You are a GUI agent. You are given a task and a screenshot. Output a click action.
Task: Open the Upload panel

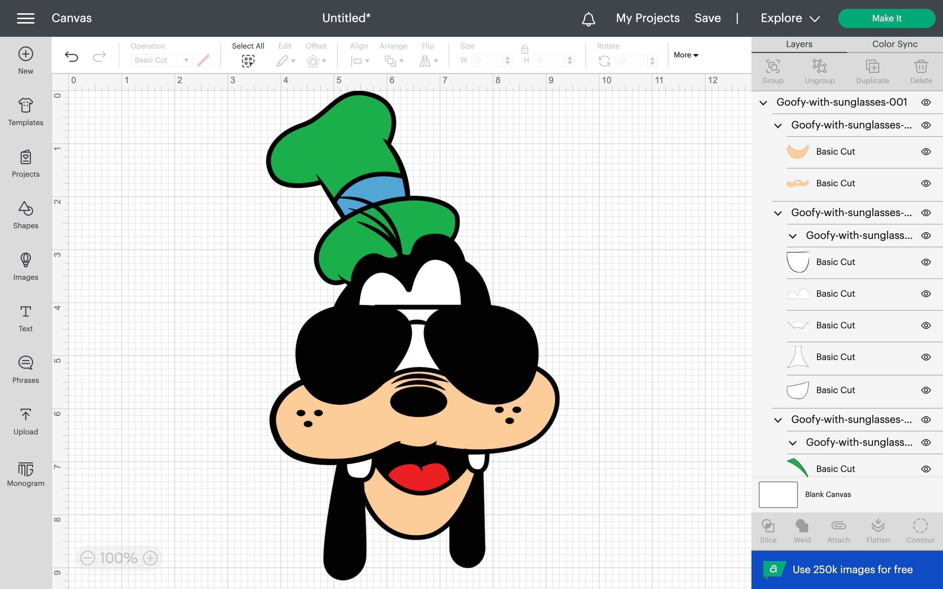(x=25, y=420)
